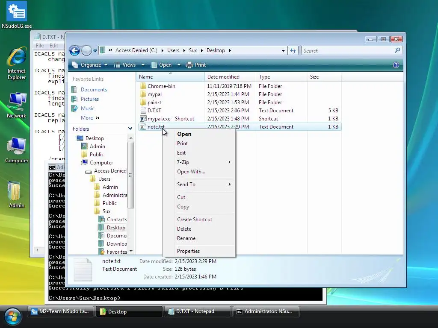
Task: Choose Rename in context menu
Action: (x=198, y=238)
